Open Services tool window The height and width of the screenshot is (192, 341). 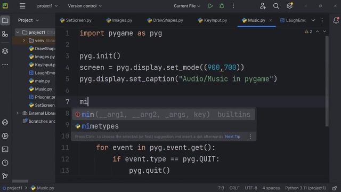(x=5, y=136)
